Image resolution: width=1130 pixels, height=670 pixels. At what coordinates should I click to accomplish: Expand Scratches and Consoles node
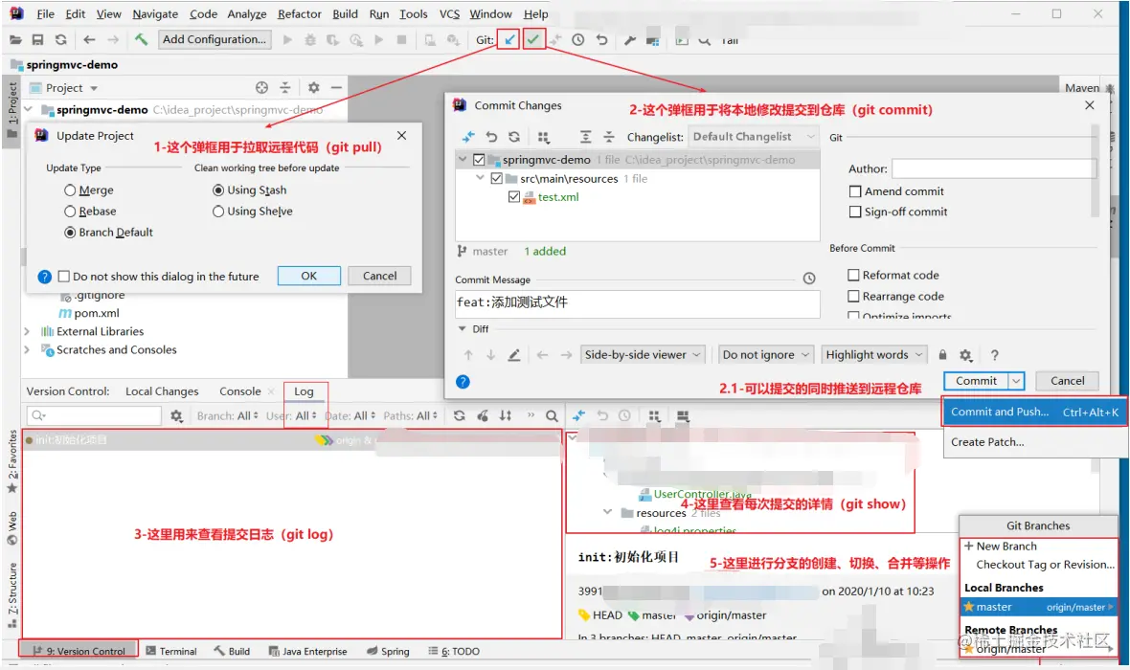[x=28, y=349]
